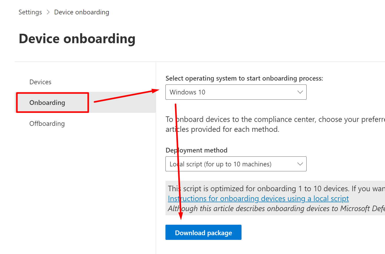Click the Device onboarding page heading
Image resolution: width=385 pixels, height=254 pixels.
point(77,39)
